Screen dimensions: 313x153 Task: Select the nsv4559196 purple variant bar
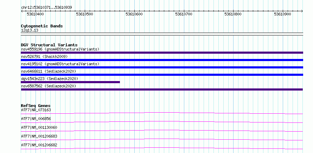(162, 53)
